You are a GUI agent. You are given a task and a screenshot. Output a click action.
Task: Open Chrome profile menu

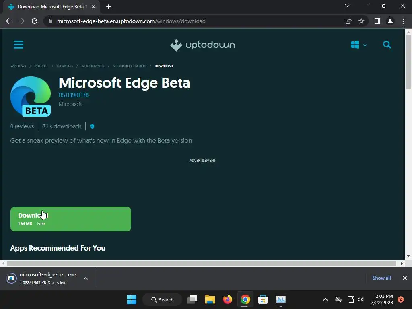point(390,21)
